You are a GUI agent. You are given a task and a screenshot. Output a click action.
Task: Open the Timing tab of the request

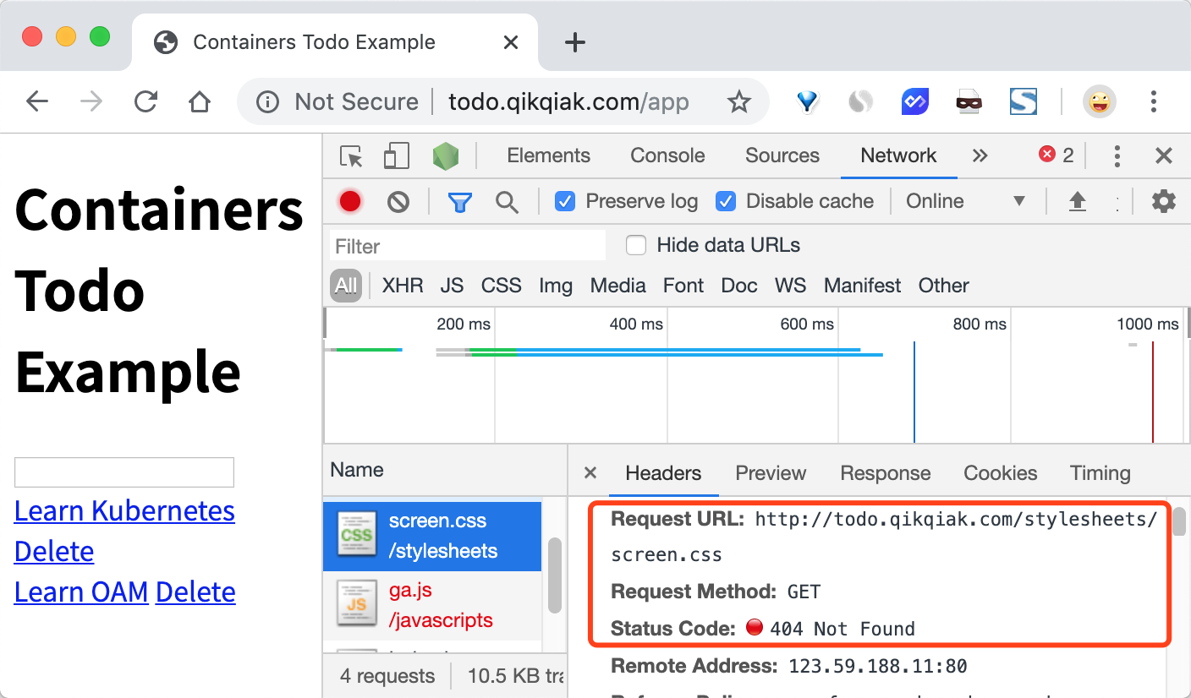(x=1100, y=473)
